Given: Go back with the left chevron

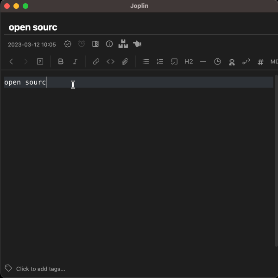Looking at the screenshot, I should pyautogui.click(x=11, y=62).
